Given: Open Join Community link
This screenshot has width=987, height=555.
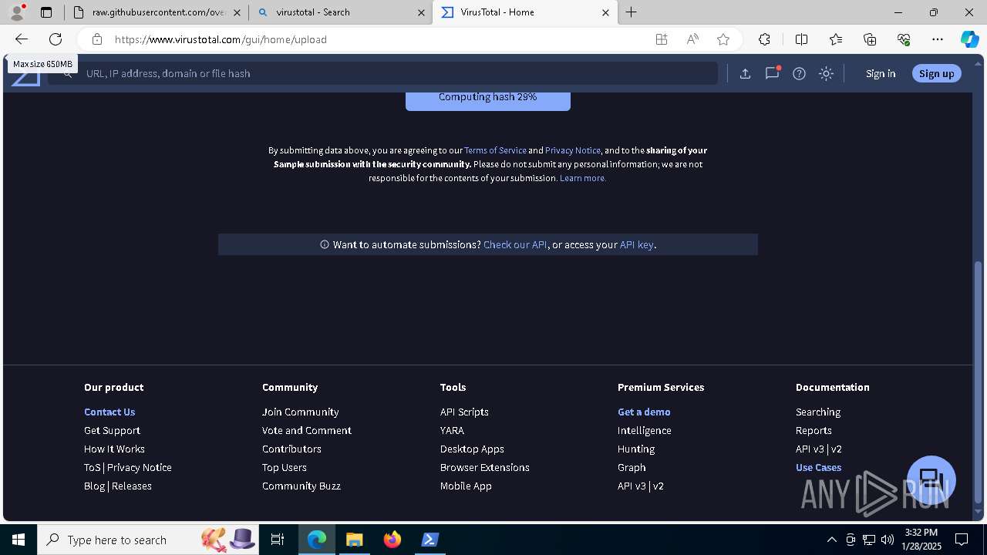Looking at the screenshot, I should click(x=300, y=412).
